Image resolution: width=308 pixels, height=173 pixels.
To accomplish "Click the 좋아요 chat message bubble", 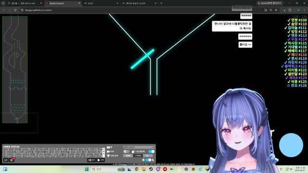I will tap(245, 45).
